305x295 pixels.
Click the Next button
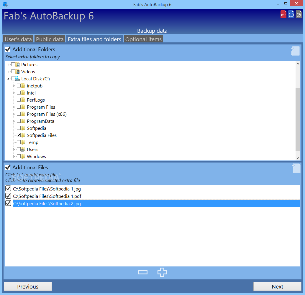pyautogui.click(x=277, y=286)
